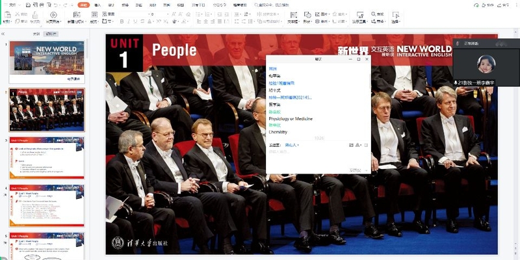Toggle Italic text formatting

(129, 21)
